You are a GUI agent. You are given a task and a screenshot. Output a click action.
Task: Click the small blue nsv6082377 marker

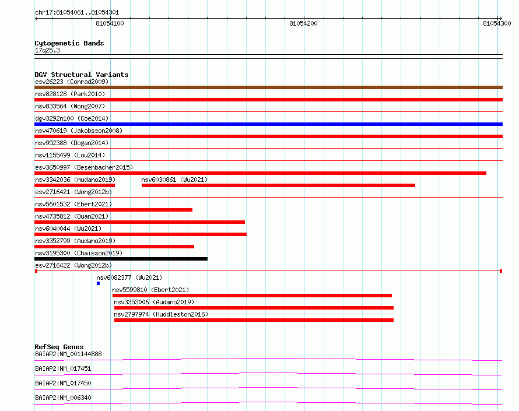click(99, 283)
